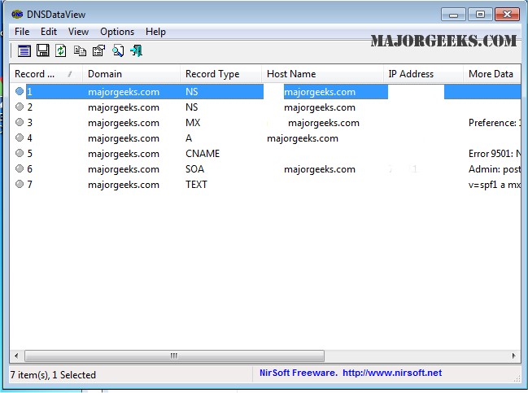Sort by the IP Address column header
The image size is (528, 393).
(x=423, y=74)
